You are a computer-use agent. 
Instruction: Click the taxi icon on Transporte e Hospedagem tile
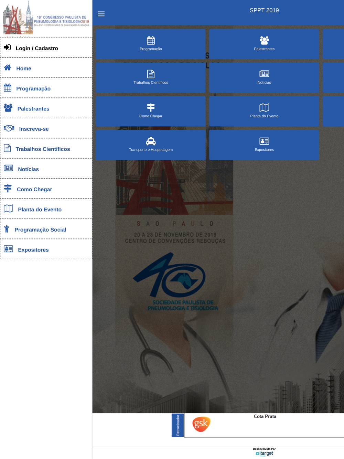pos(151,141)
